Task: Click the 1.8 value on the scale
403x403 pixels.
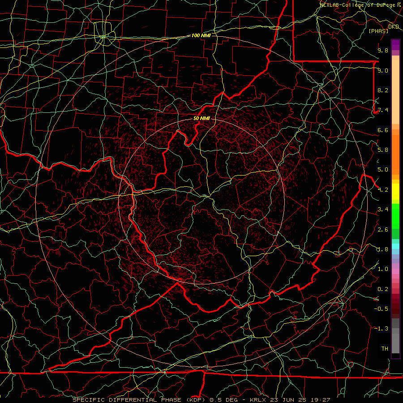Action: [383, 249]
